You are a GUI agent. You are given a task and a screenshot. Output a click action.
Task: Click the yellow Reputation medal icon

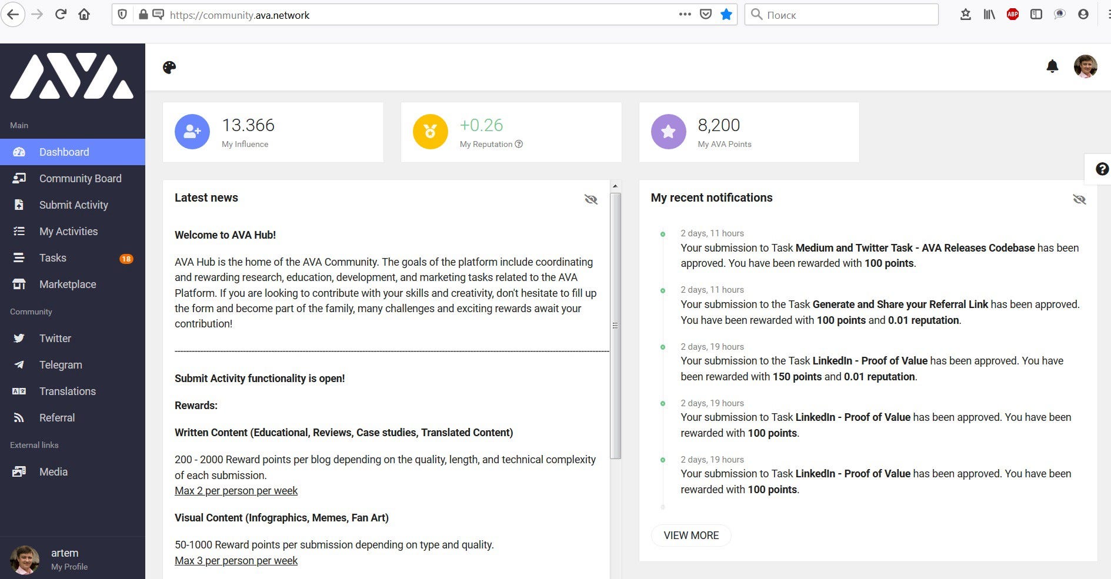431,132
